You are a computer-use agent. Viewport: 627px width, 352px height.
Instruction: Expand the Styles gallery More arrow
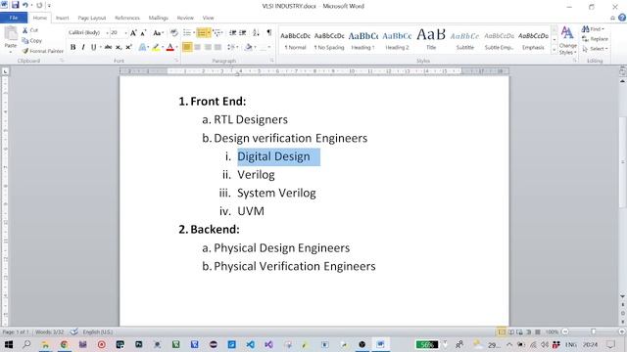tap(555, 50)
